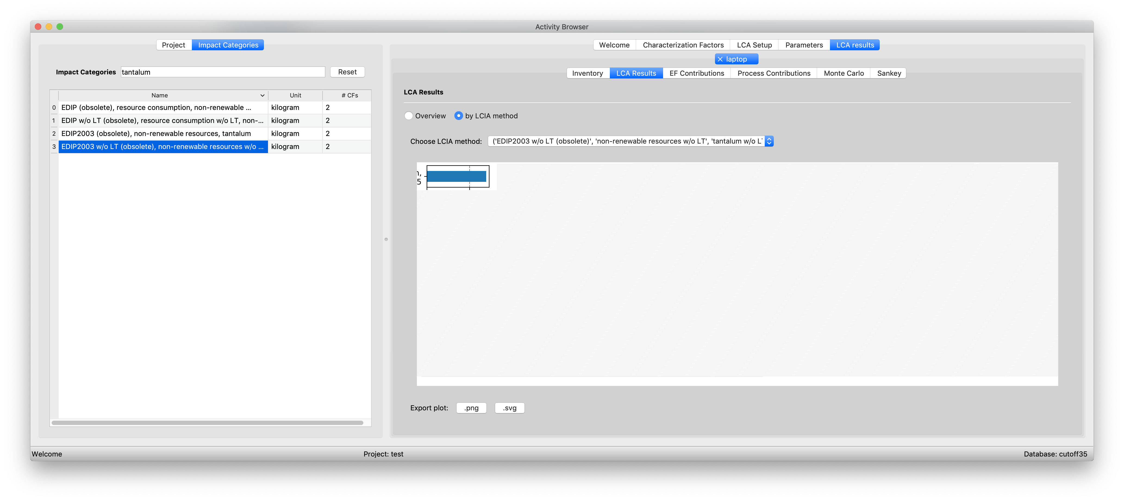The image size is (1124, 501).
Task: Click the tantalum search input field
Action: coord(223,72)
